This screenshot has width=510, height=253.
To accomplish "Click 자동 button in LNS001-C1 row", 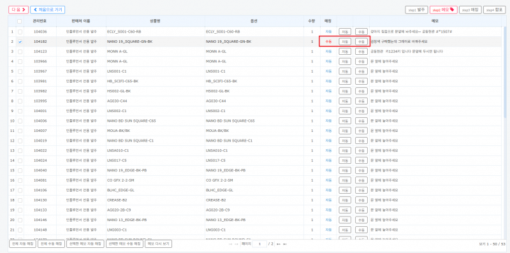I will [x=345, y=71].
